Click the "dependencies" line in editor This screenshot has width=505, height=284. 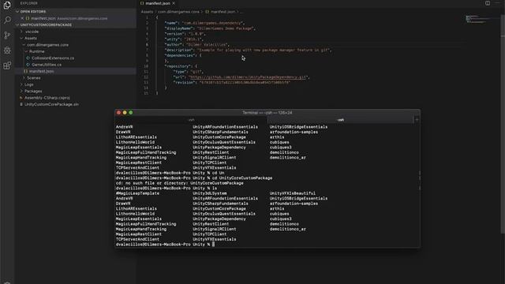[x=182, y=55]
